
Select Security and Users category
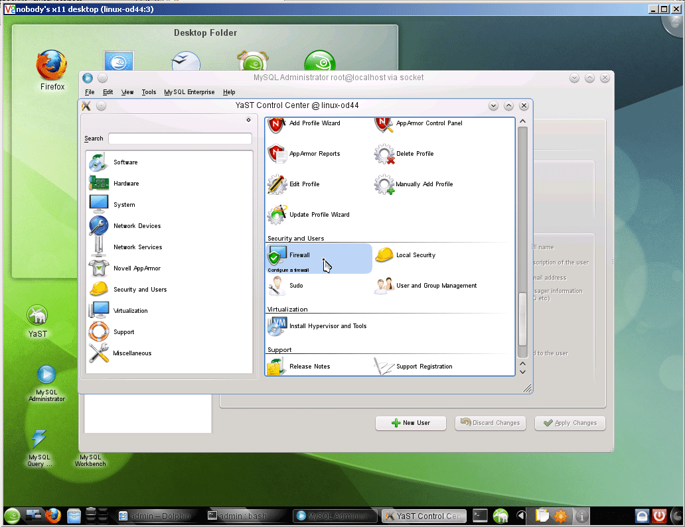coord(128,290)
